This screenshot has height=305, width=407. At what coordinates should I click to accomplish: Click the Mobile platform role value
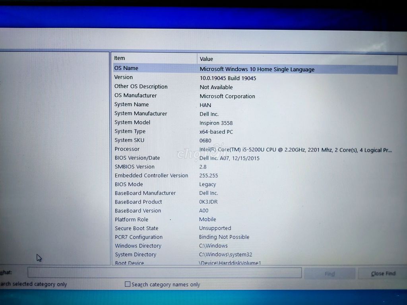click(207, 220)
